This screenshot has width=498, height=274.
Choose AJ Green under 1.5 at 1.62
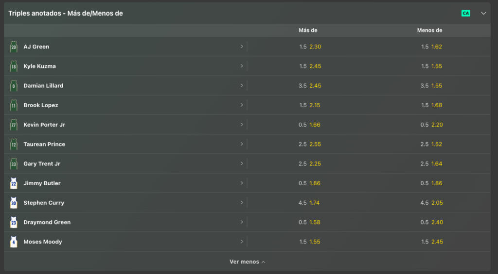coord(431,47)
